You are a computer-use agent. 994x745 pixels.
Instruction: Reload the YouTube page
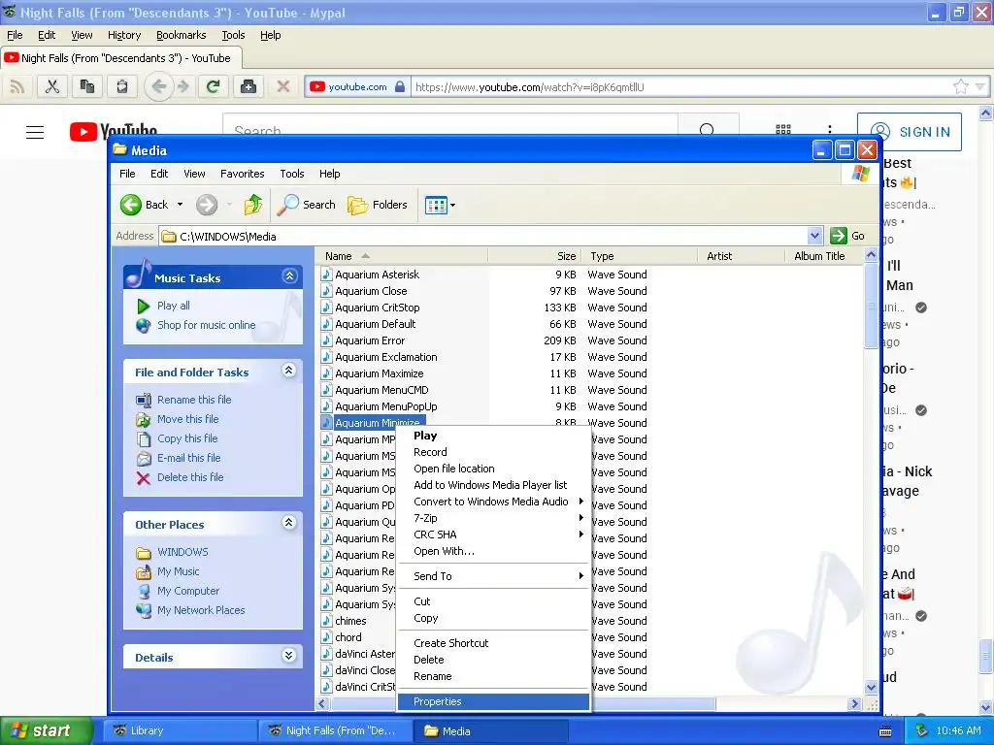click(x=213, y=86)
